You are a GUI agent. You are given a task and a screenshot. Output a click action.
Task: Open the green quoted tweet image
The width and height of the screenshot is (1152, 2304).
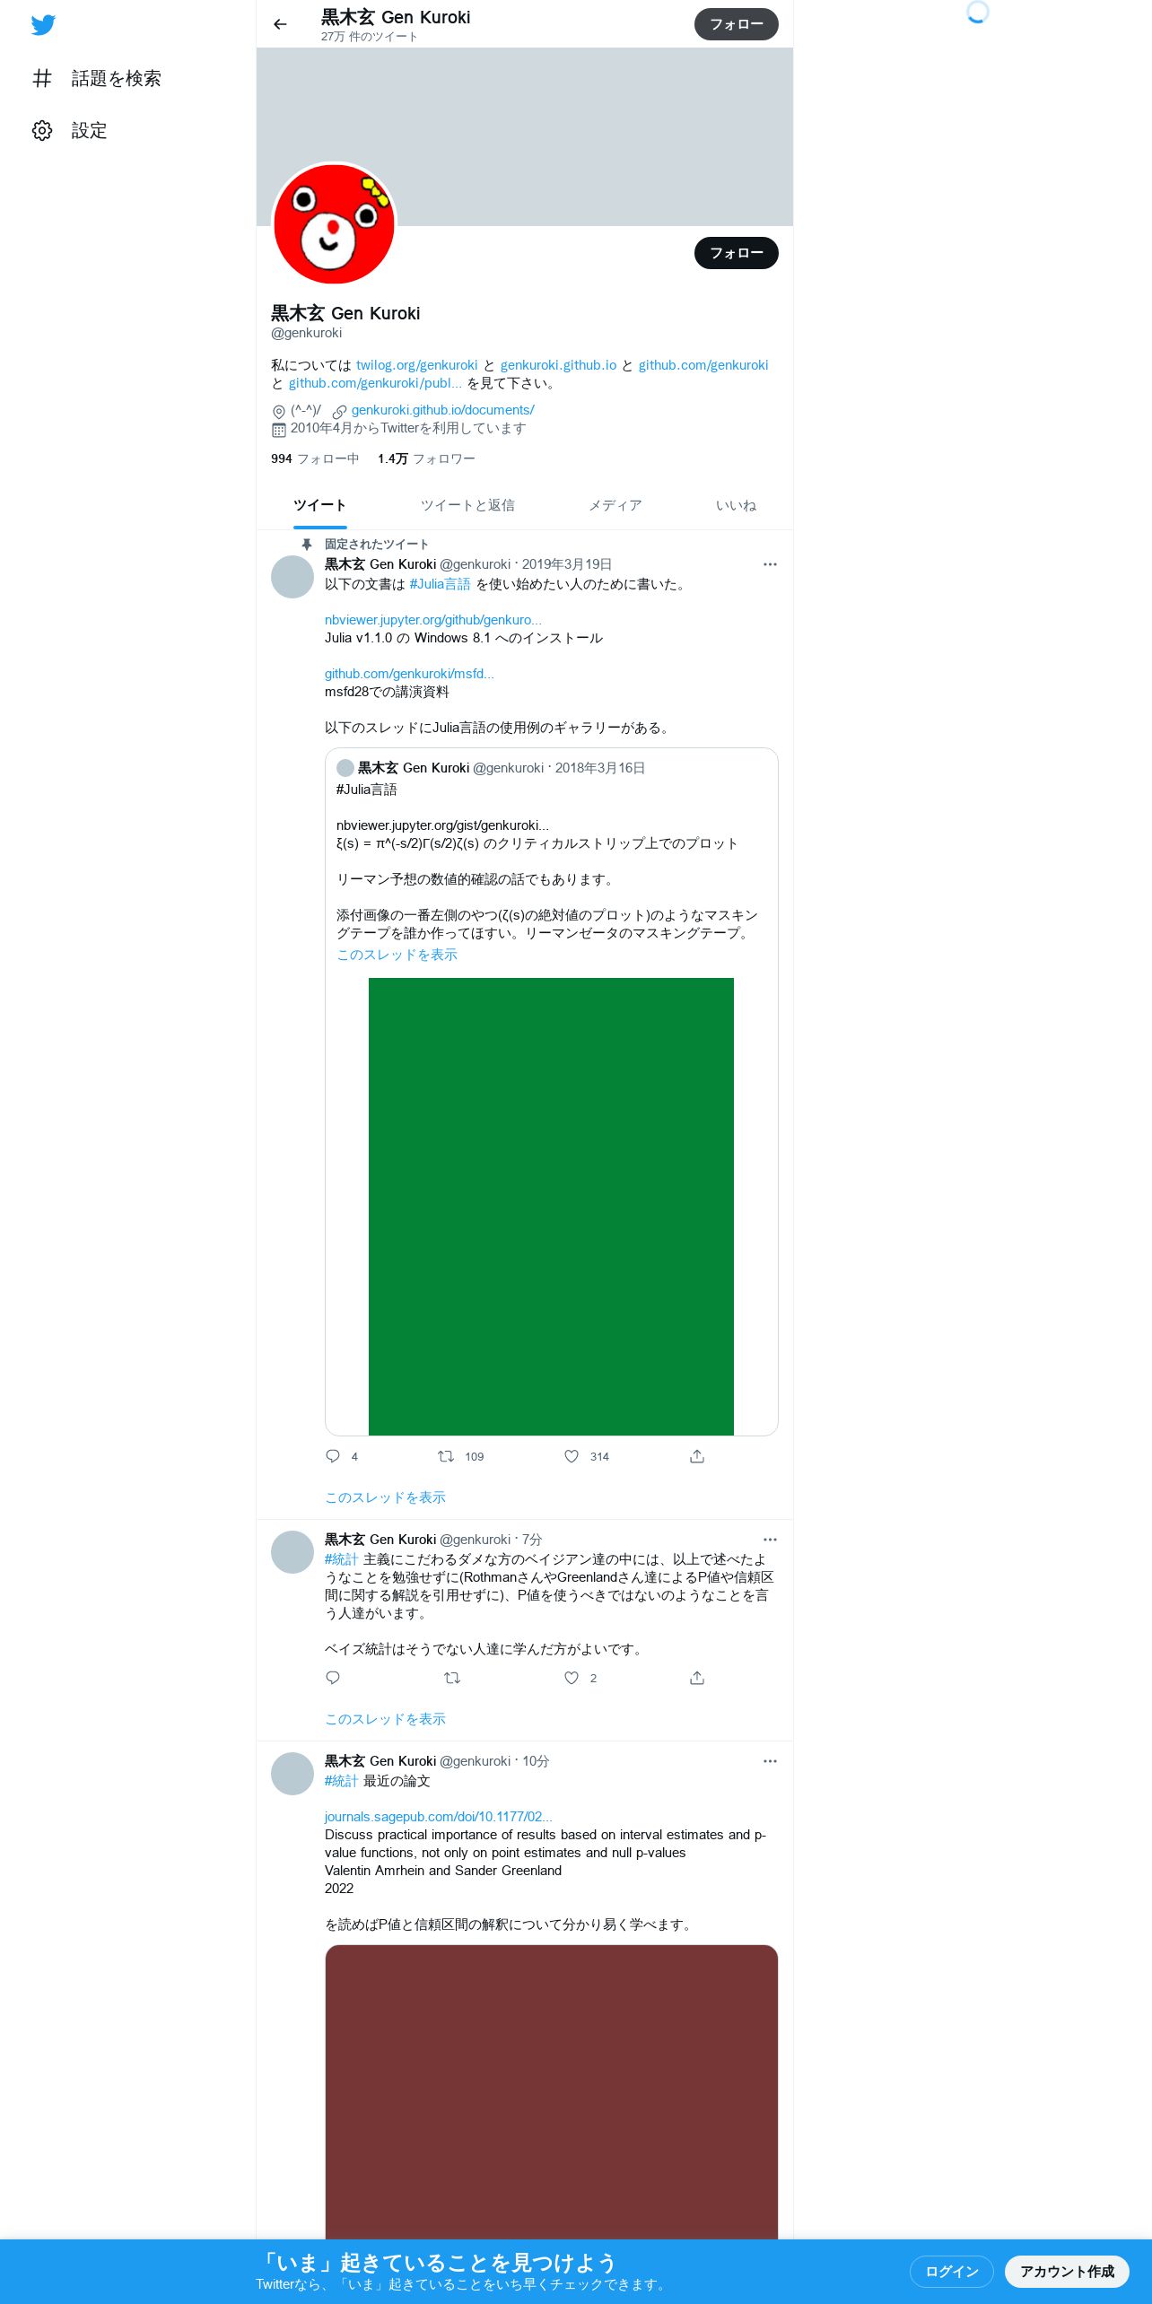[551, 1206]
